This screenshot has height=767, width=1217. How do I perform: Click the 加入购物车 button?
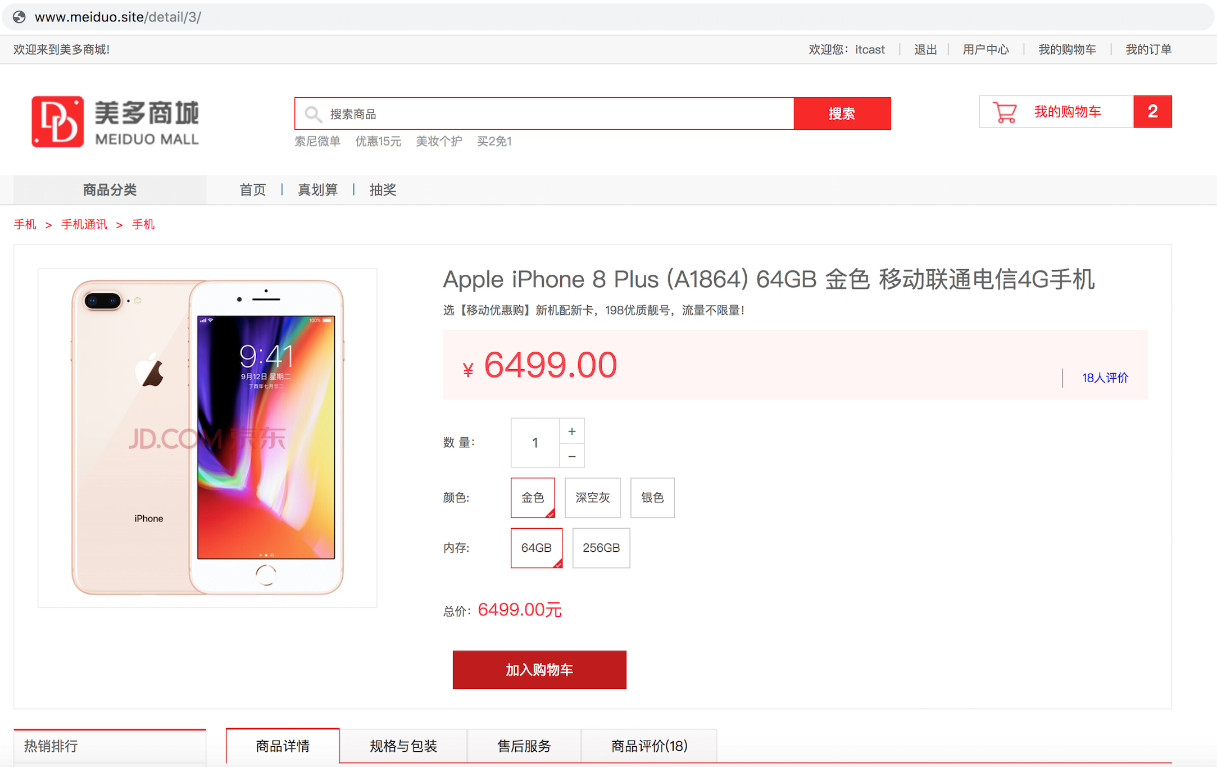(x=539, y=670)
